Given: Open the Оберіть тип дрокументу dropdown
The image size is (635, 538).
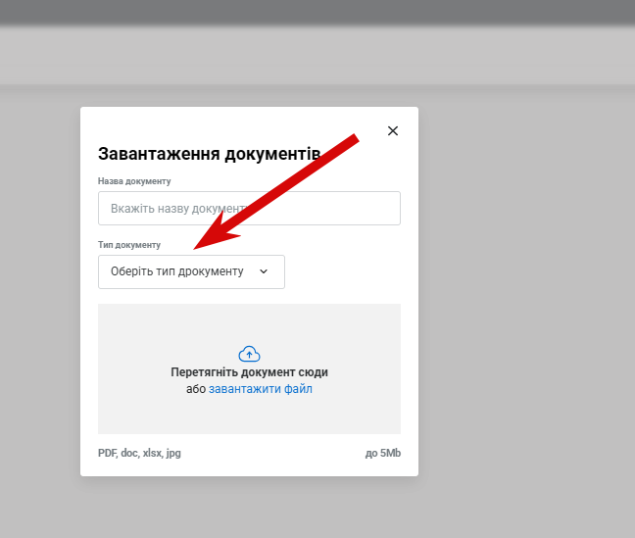Looking at the screenshot, I should (191, 271).
